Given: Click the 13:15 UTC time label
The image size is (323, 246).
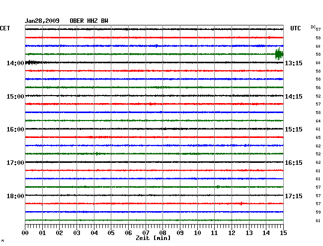Looking at the screenshot, I should pyautogui.click(x=294, y=63).
